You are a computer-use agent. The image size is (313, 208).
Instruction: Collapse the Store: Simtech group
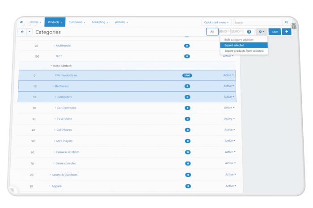point(51,66)
